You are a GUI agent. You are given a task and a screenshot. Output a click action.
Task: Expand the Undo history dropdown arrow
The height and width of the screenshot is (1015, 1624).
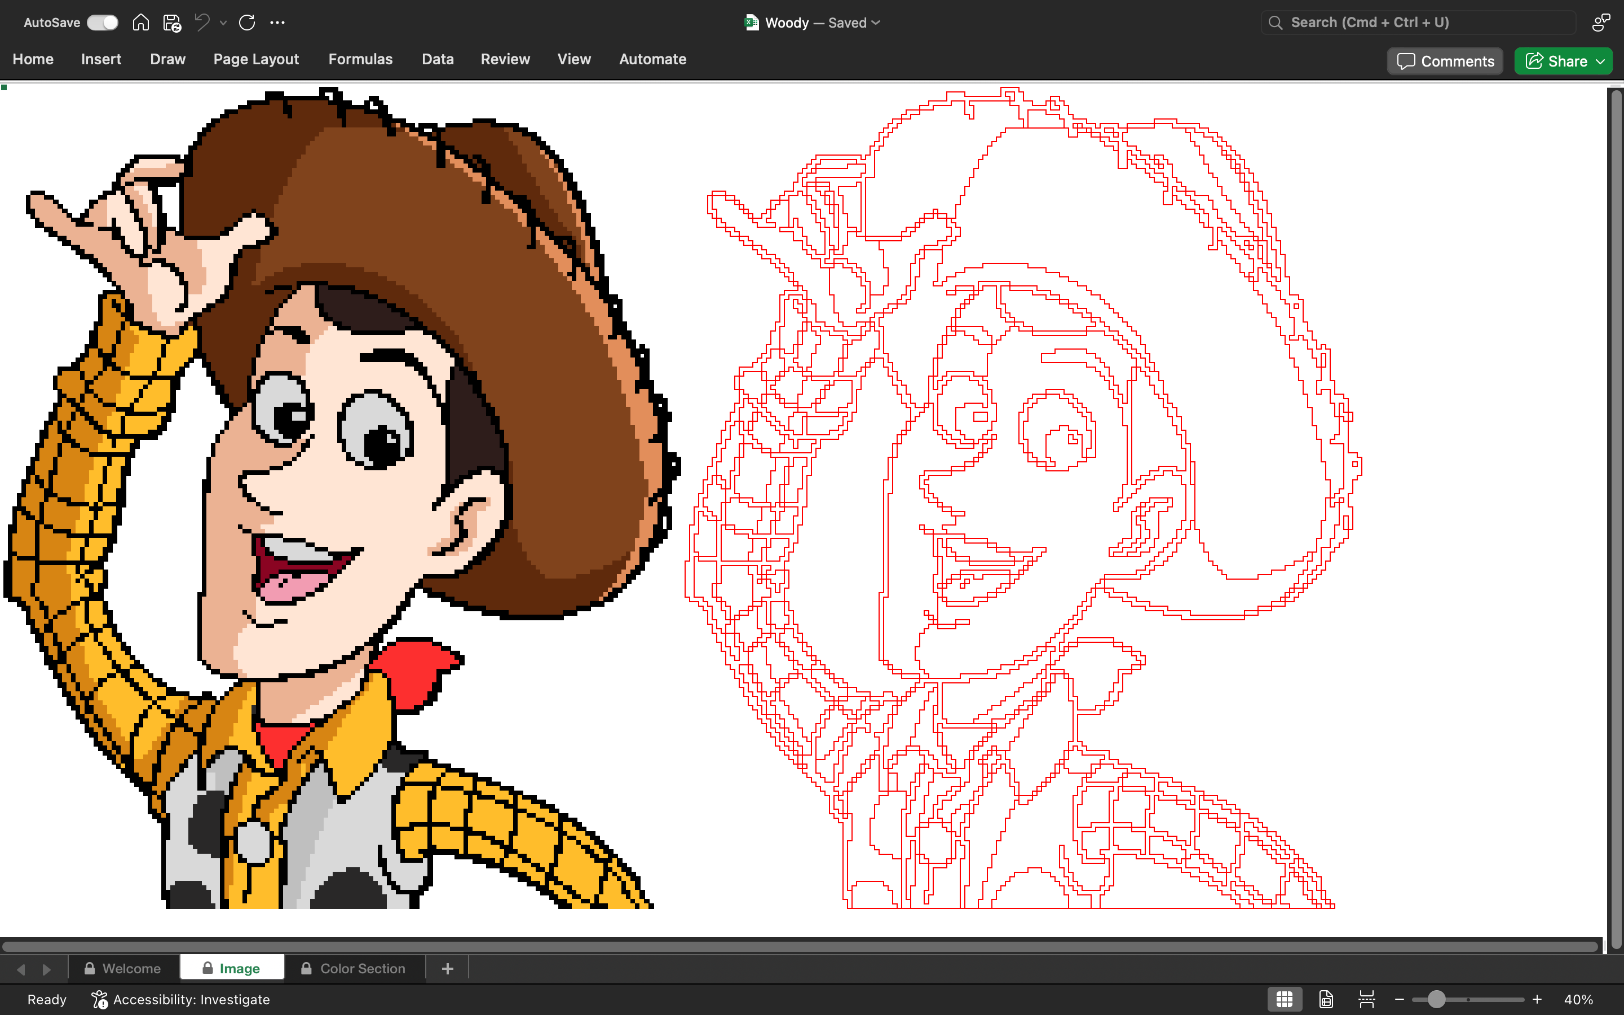pyautogui.click(x=223, y=23)
